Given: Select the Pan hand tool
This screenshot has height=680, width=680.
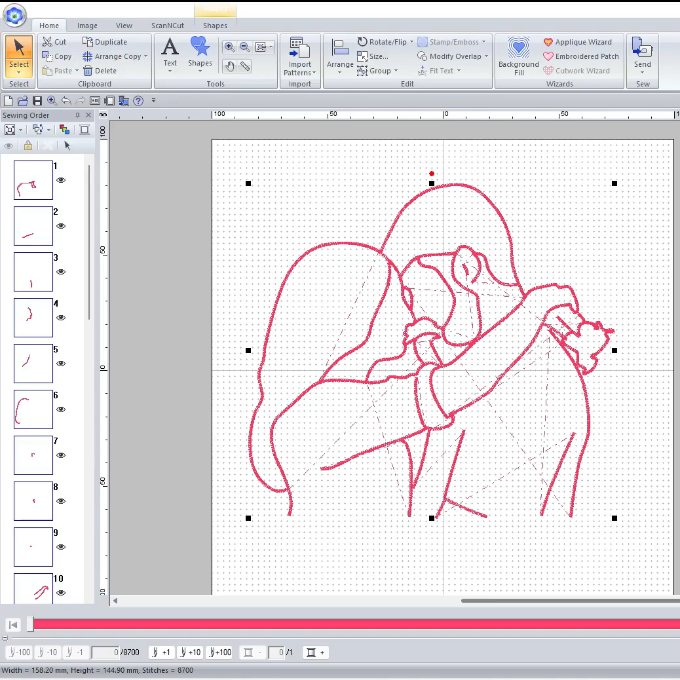Looking at the screenshot, I should click(229, 66).
